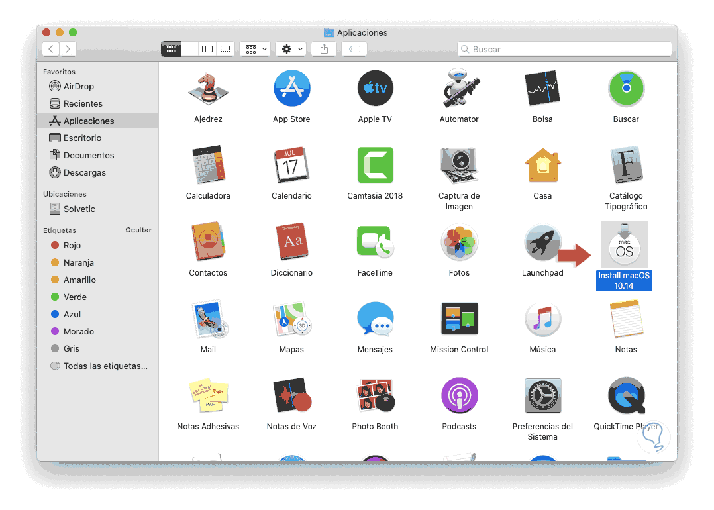Open the gear action menu dropdown

point(291,49)
